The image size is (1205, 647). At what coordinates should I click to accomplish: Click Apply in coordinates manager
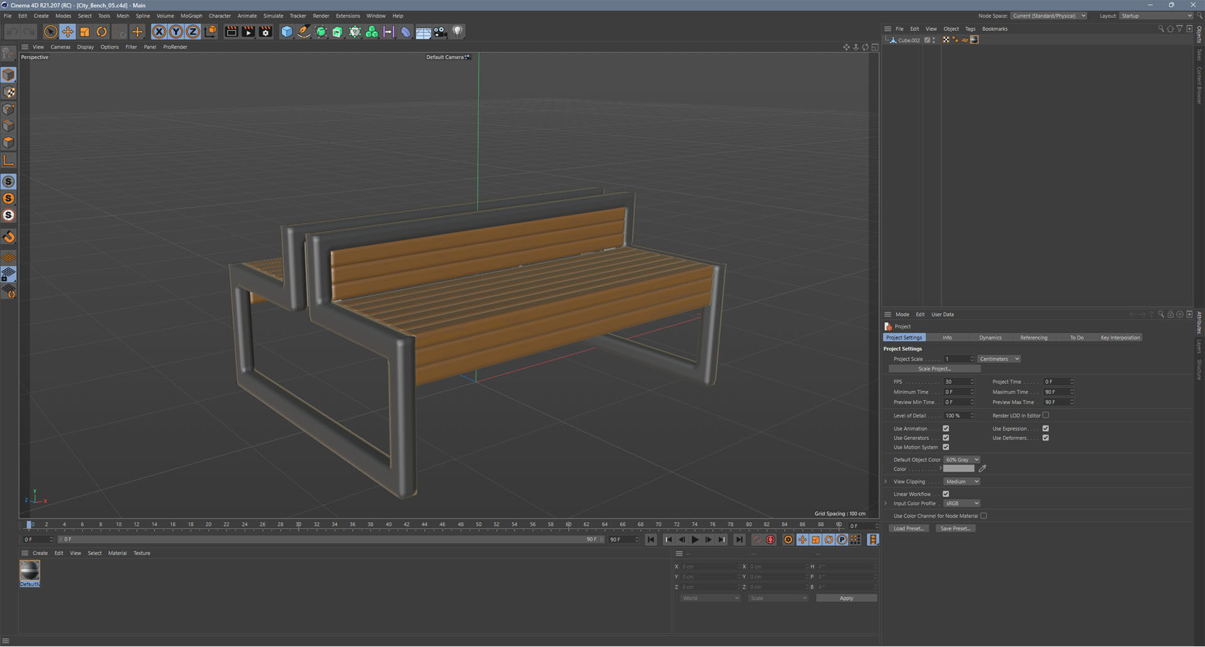point(846,598)
